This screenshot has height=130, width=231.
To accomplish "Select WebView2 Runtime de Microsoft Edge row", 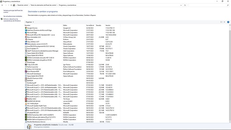I will 72,30.
